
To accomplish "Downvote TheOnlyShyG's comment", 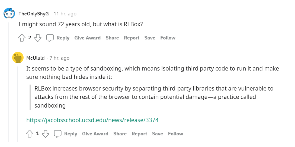I will [38, 38].
